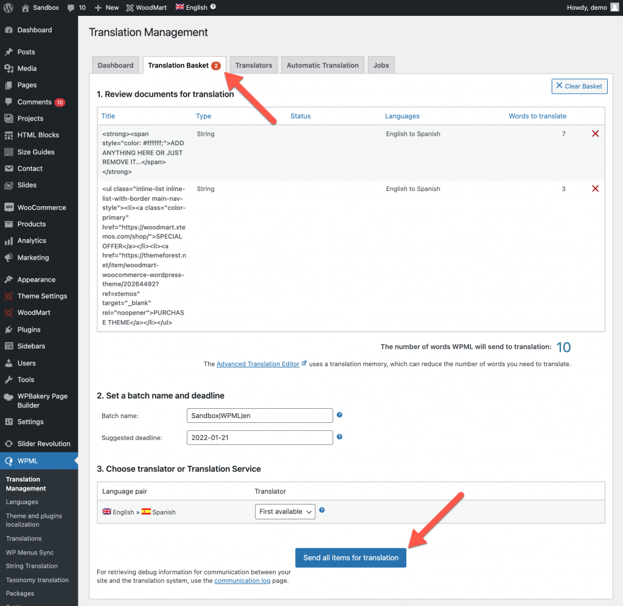Click the help icon next to English
The height and width of the screenshot is (606, 623).
click(213, 7)
